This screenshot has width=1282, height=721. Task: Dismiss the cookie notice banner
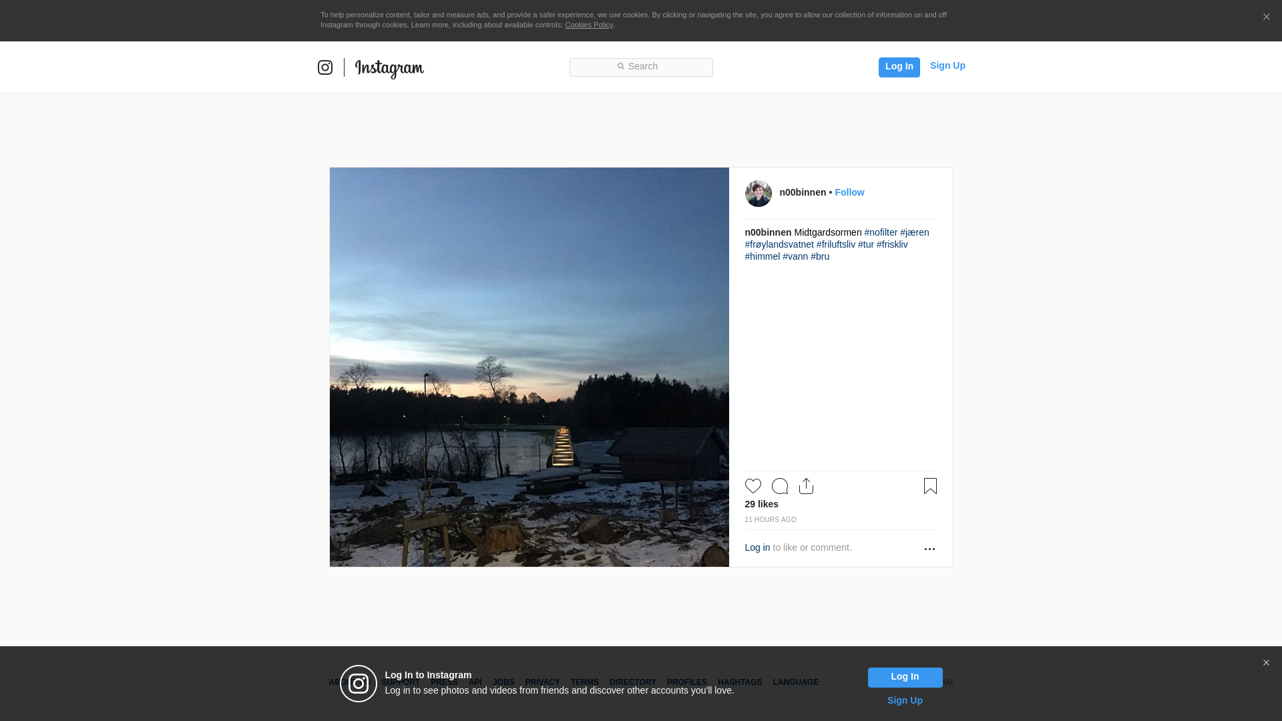(x=1266, y=17)
